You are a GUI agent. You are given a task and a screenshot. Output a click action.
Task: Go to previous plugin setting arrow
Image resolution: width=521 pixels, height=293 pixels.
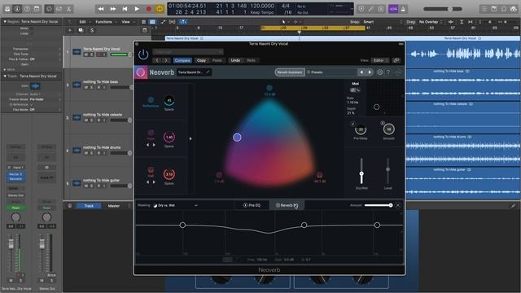[x=157, y=60]
